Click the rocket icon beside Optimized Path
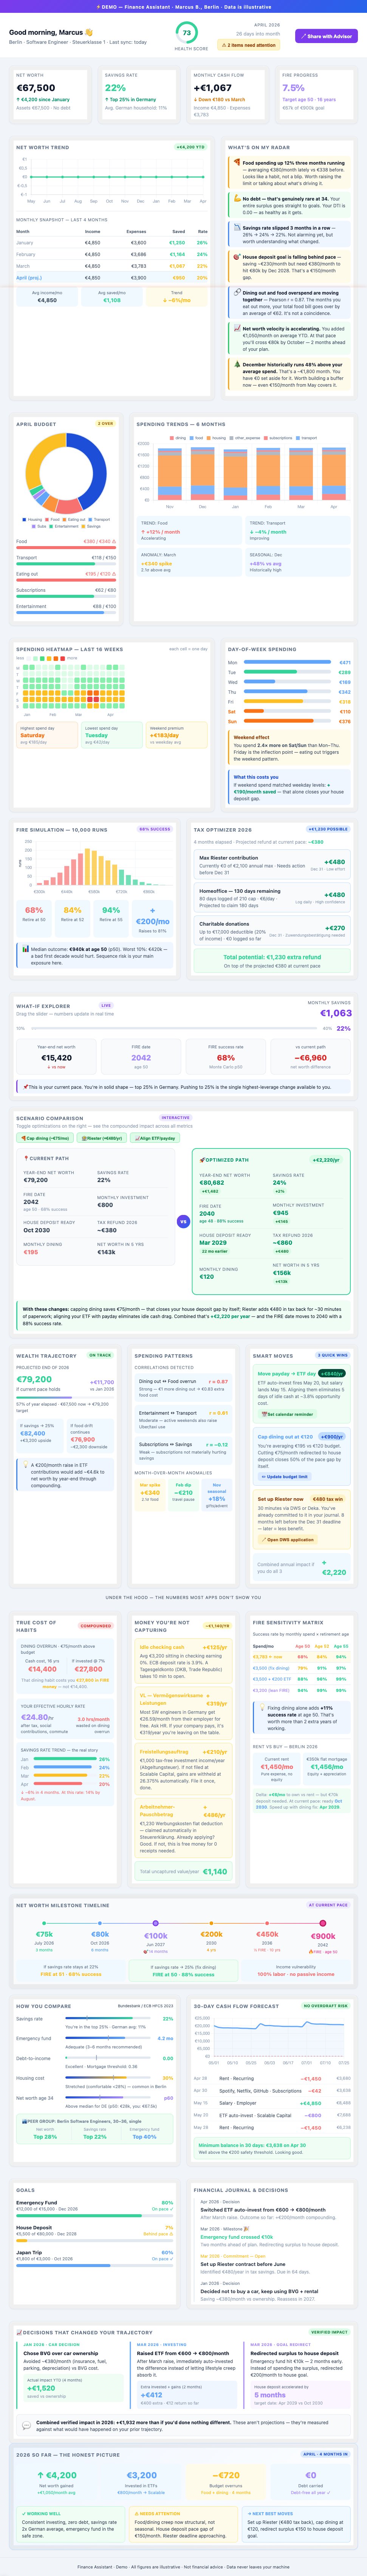The height and width of the screenshot is (2576, 367). 202,1160
